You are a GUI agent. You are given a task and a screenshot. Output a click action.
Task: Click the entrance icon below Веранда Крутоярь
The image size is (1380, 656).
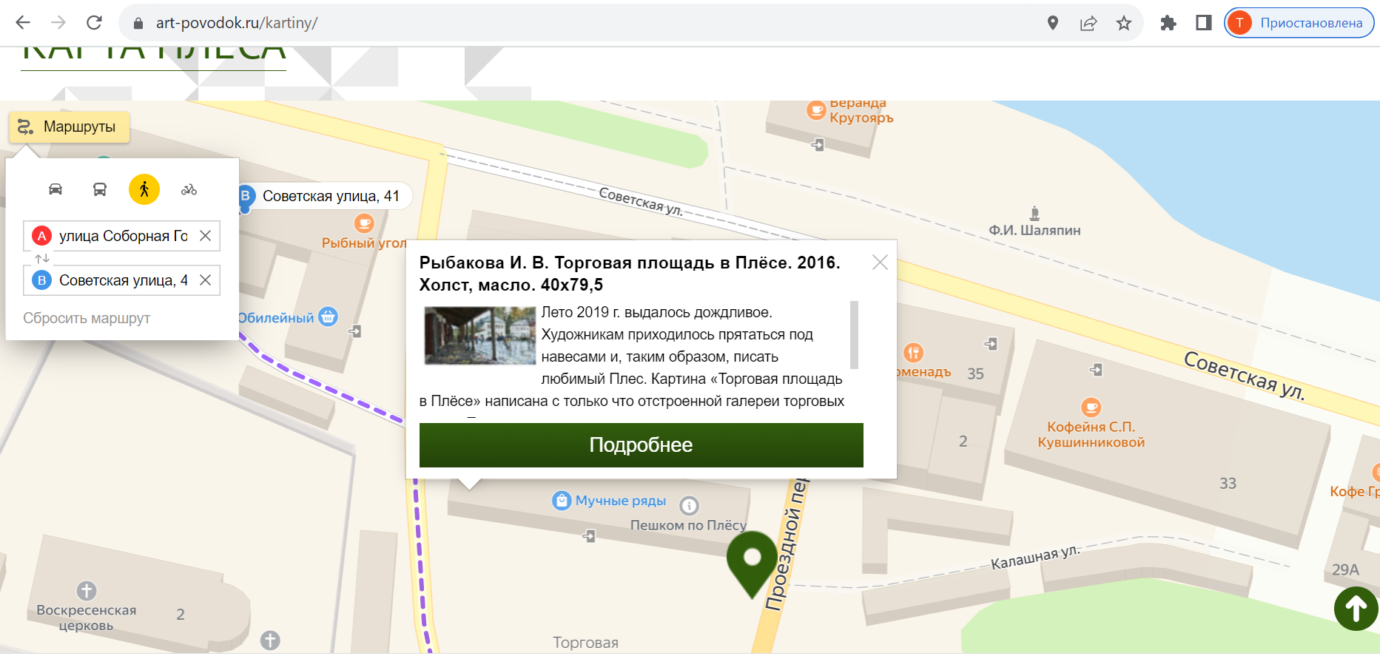point(818,145)
